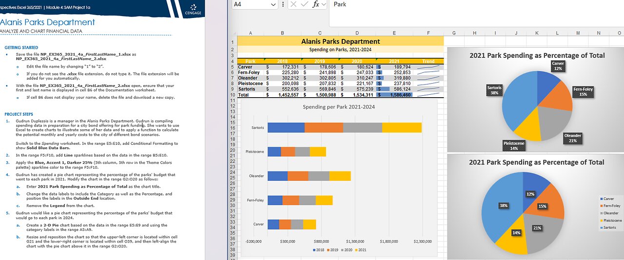Click the blue 2018 bar segment for Sartoris
The image size is (624, 260).
coord(286,127)
